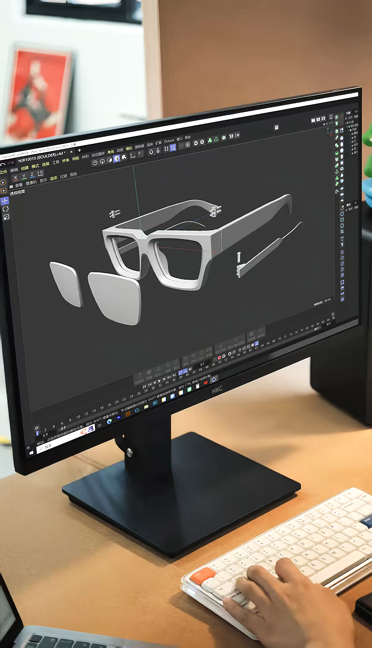Toggle the Y axis lock
Image resolution: width=372 pixels, height=648 pixels.
[x=24, y=176]
